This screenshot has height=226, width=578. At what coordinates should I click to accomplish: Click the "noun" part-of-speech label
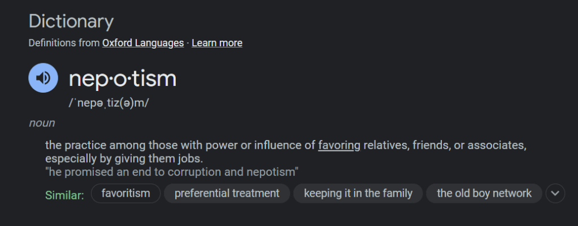tap(42, 123)
